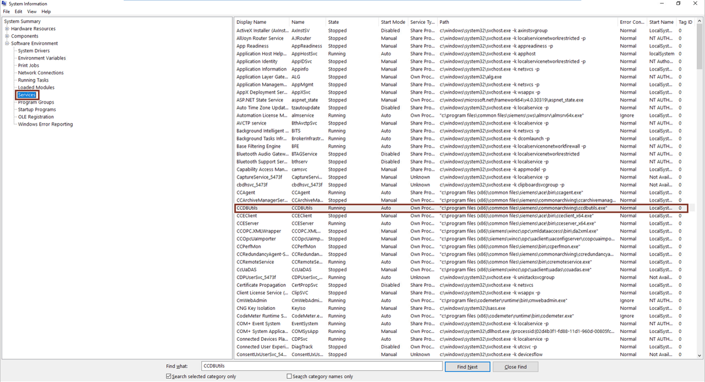Select the 'COMSysApp' name cell
Image resolution: width=705 pixels, height=382 pixels.
point(305,332)
